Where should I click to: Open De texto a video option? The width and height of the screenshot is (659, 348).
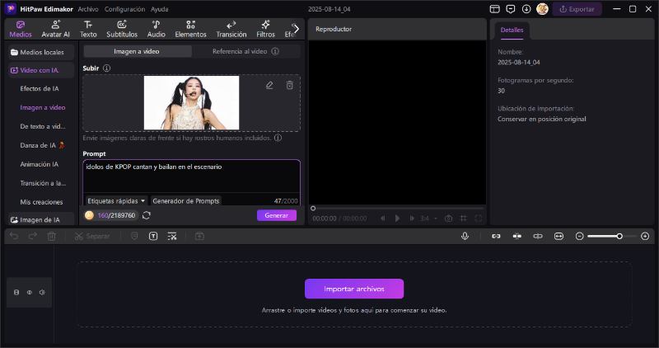pyautogui.click(x=43, y=126)
